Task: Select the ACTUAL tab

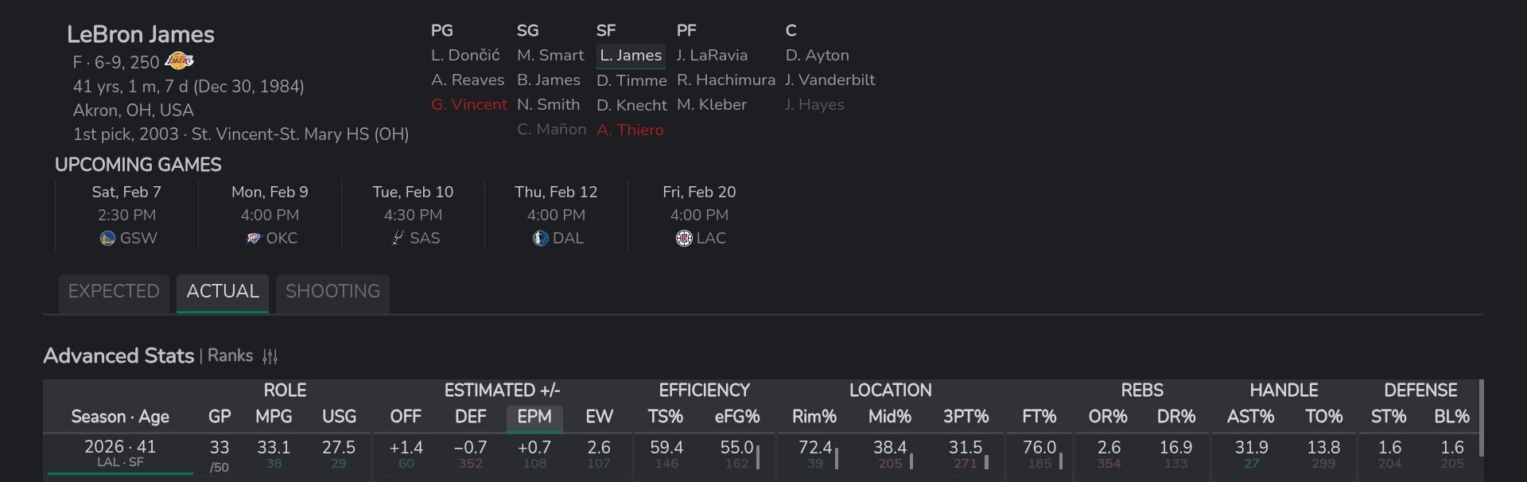Action: [223, 292]
